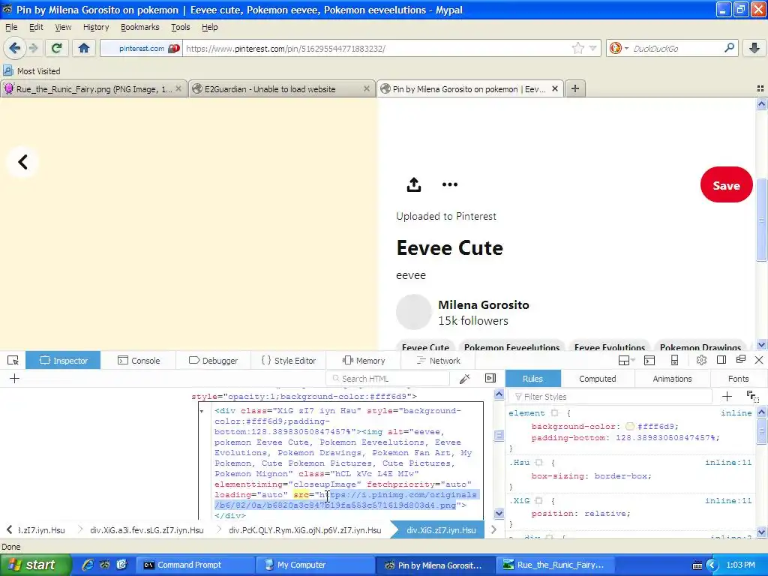Toggle the split console icon
Screen dimensions: 768x576
tap(649, 361)
